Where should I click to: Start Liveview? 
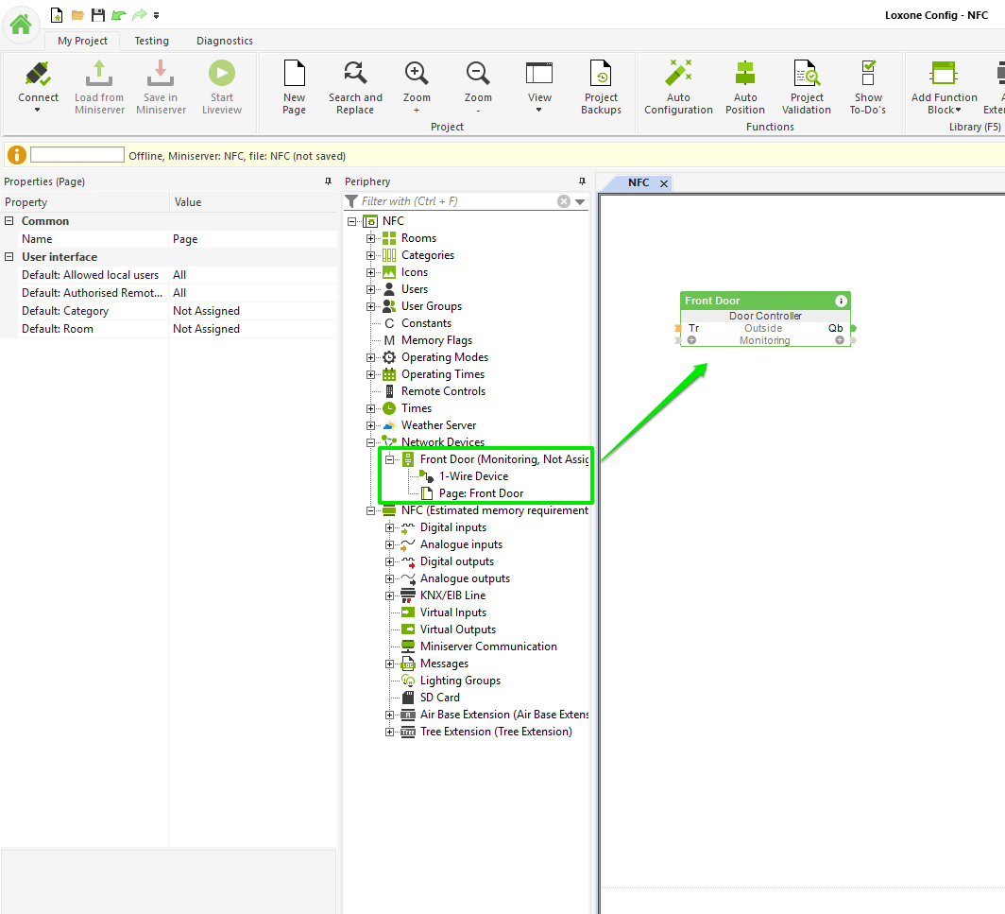pos(222,87)
